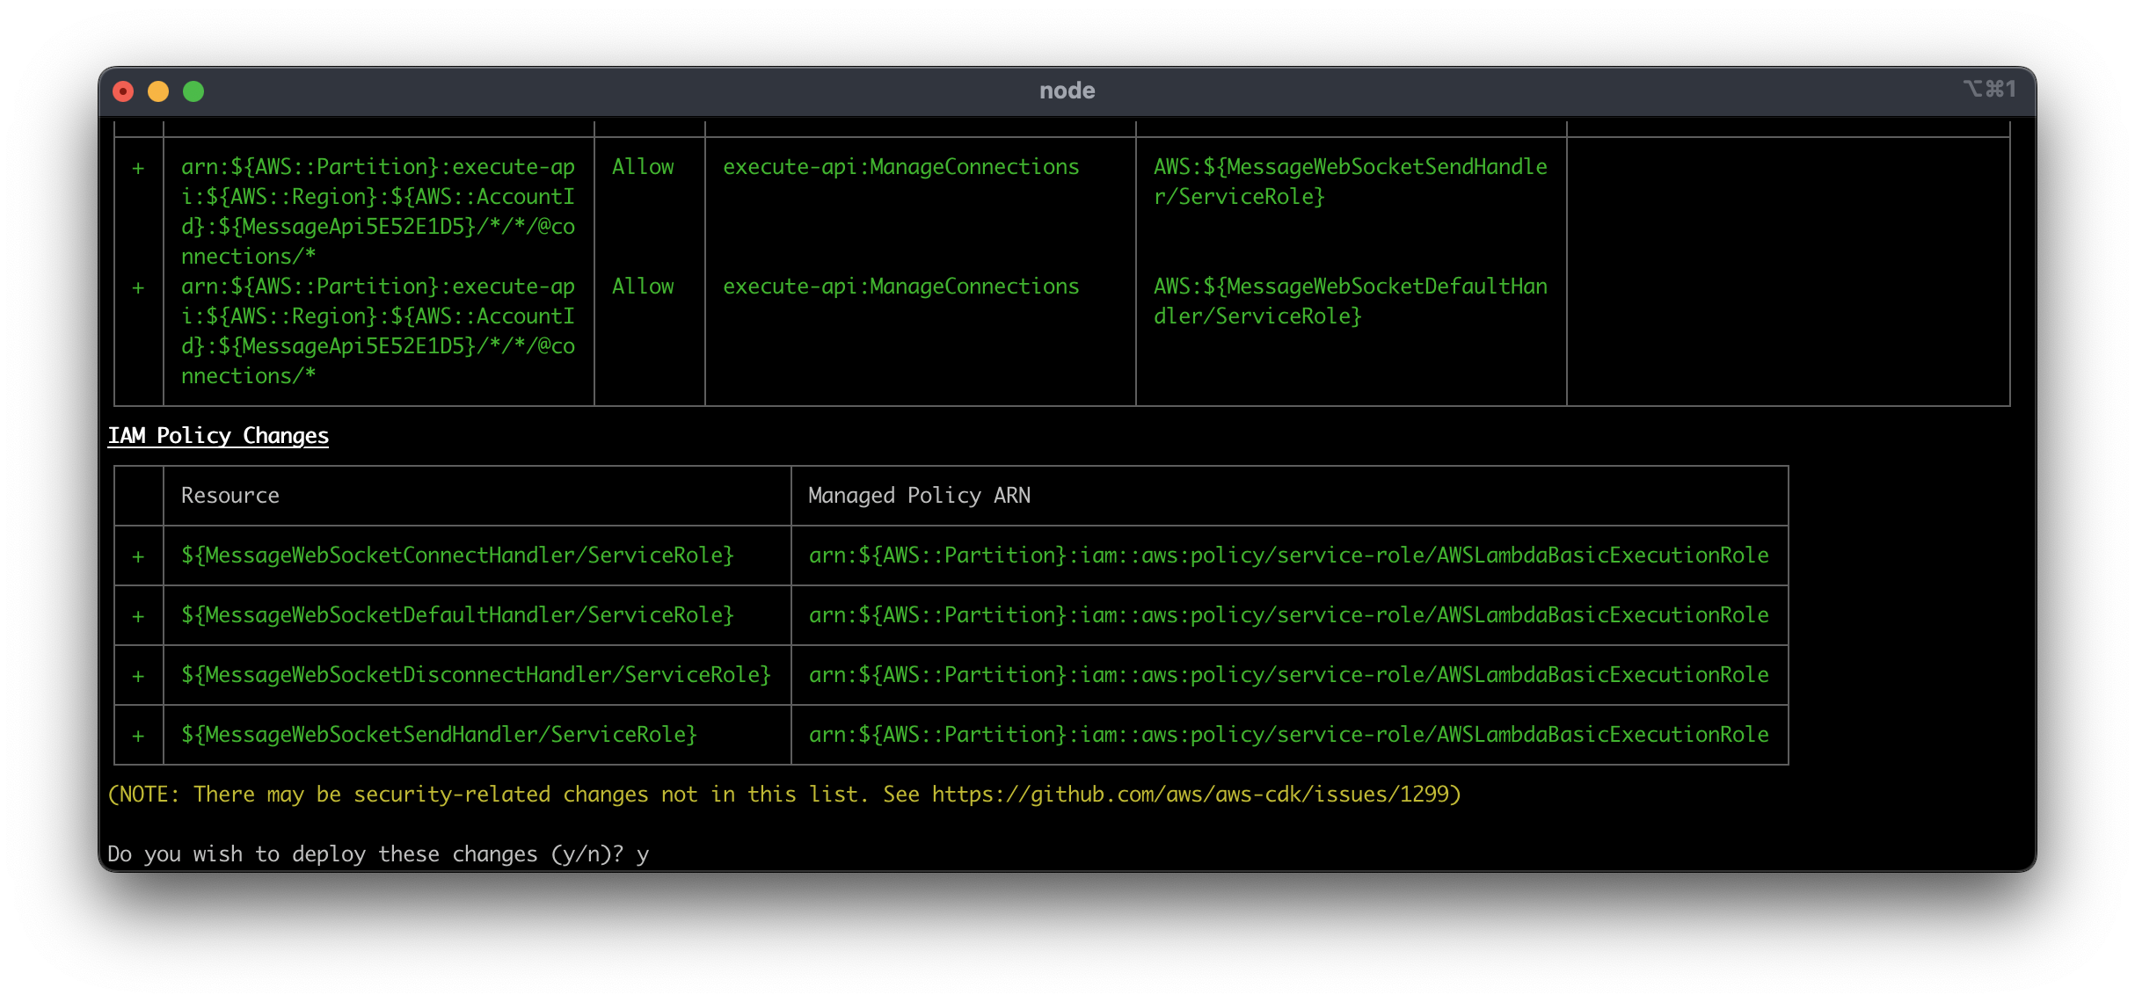The width and height of the screenshot is (2135, 1002).
Task: Click execute-api:ManageConnections in the SendHandler statement
Action: 900,167
